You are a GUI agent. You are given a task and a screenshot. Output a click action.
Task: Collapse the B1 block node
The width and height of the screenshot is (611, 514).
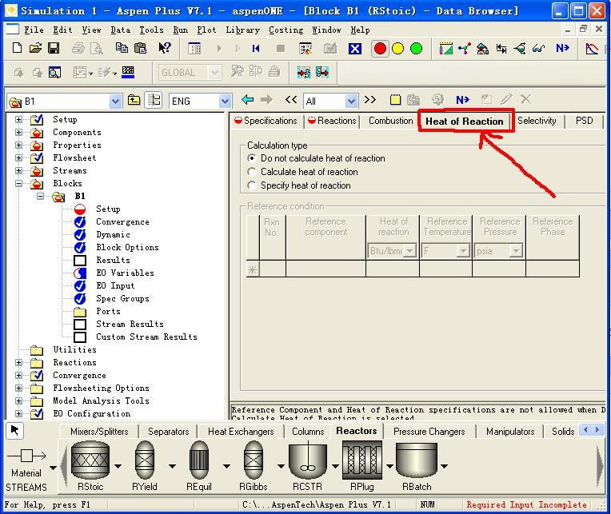[40, 196]
